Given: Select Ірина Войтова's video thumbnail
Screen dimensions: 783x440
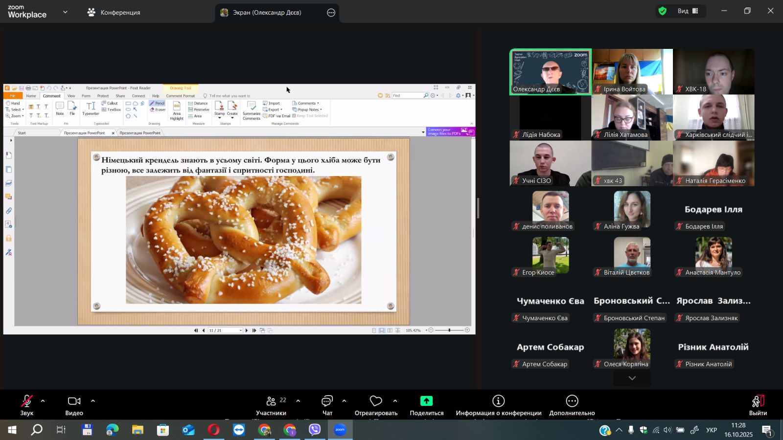Looking at the screenshot, I should coord(632,71).
